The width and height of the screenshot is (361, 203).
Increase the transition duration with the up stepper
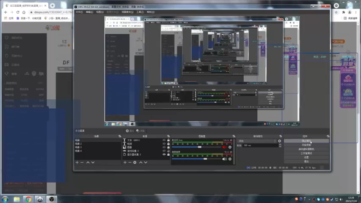pyautogui.click(x=280, y=144)
